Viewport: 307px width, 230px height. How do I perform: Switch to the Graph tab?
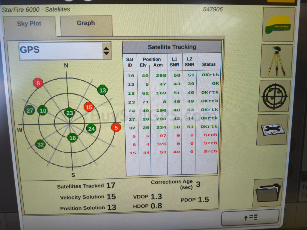(86, 23)
